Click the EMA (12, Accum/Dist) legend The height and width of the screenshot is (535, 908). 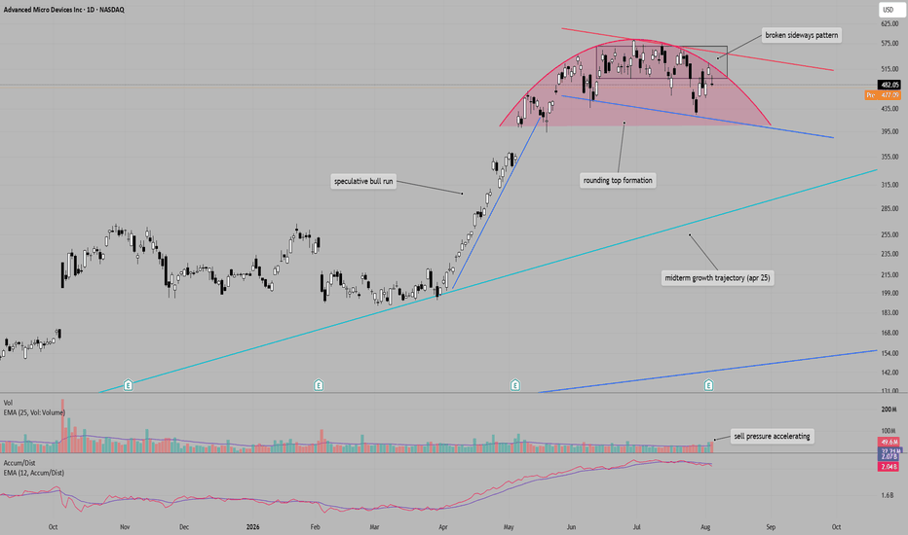click(33, 473)
